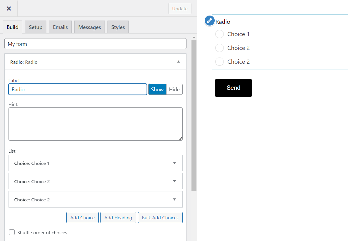The height and width of the screenshot is (241, 348).
Task: Close the form editor with the X icon
Action: [x=9, y=9]
